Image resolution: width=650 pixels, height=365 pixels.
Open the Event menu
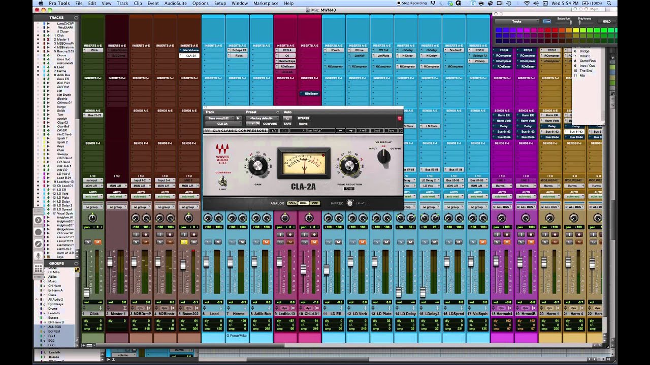[153, 3]
